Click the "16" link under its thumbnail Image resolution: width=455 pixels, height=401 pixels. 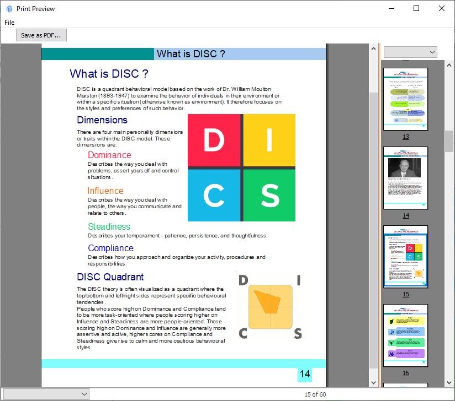click(406, 373)
